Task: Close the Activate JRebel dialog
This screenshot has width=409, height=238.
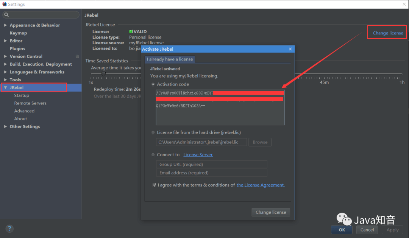Action: click(x=290, y=49)
